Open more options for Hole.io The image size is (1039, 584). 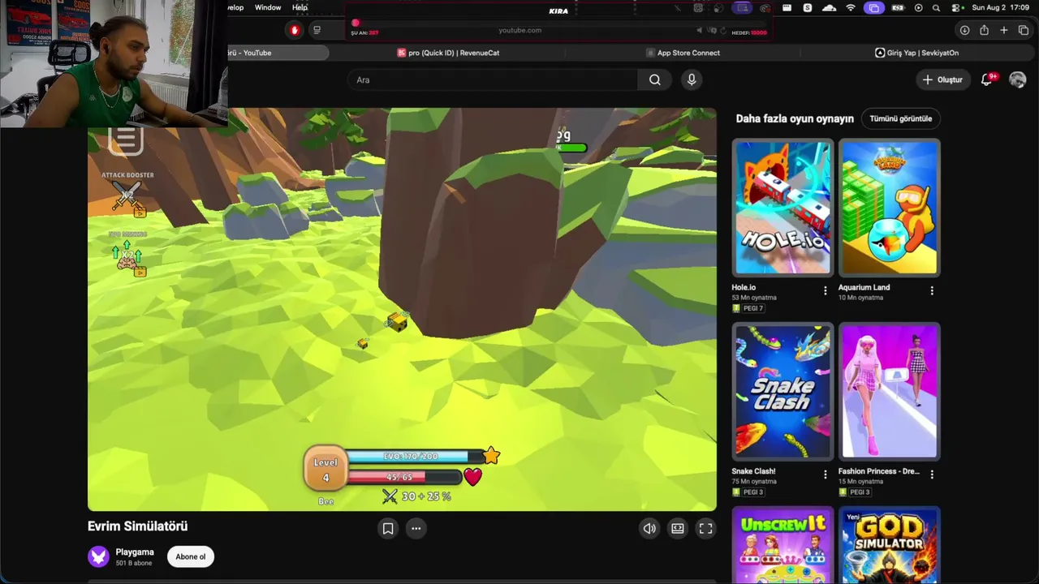pos(826,290)
